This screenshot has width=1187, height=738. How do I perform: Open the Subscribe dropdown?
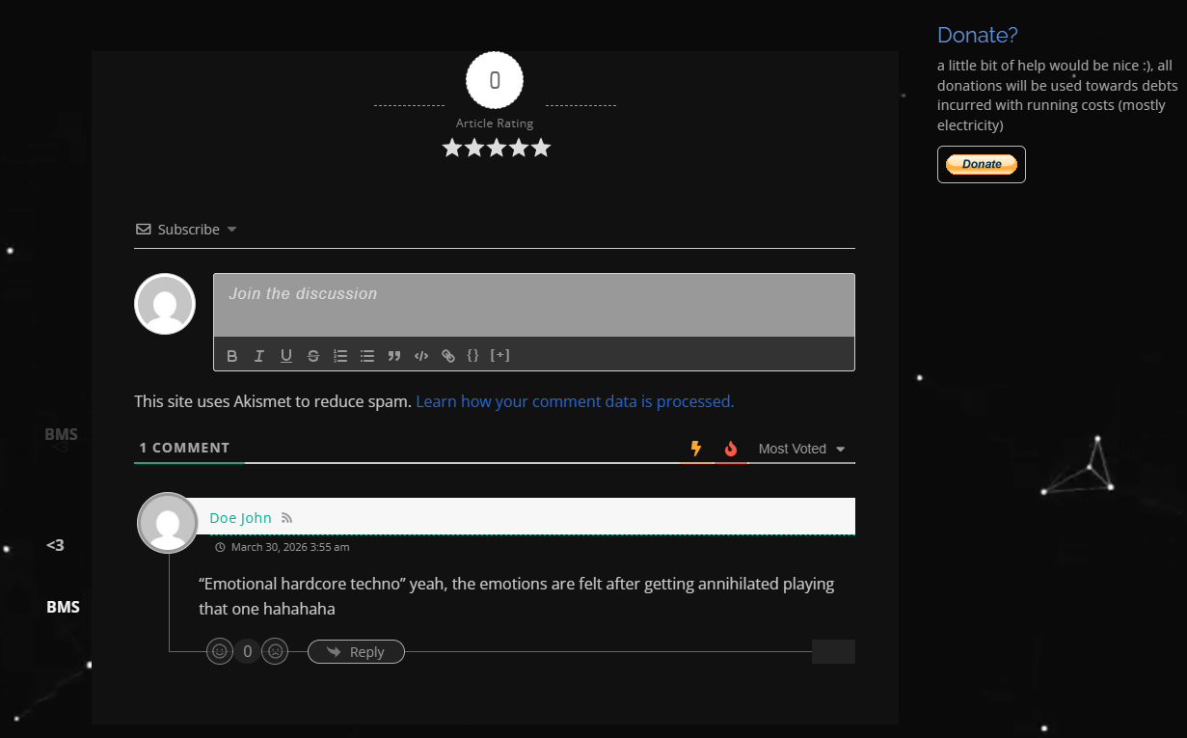[187, 230]
